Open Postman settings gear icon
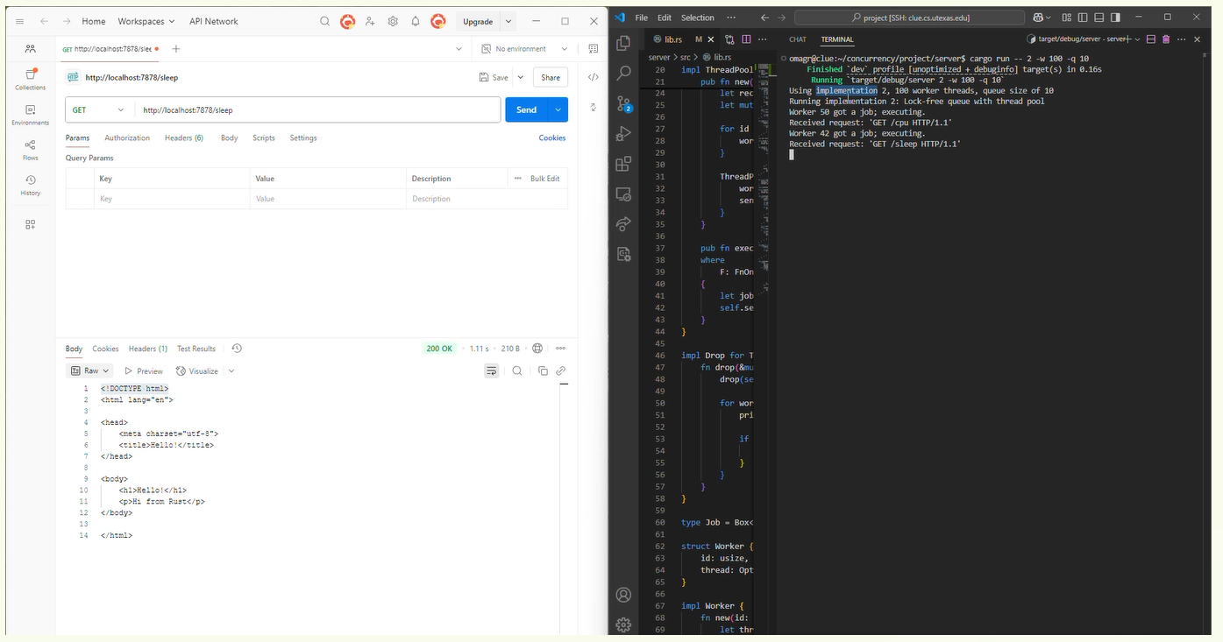Image resolution: width=1223 pixels, height=642 pixels. pyautogui.click(x=393, y=21)
